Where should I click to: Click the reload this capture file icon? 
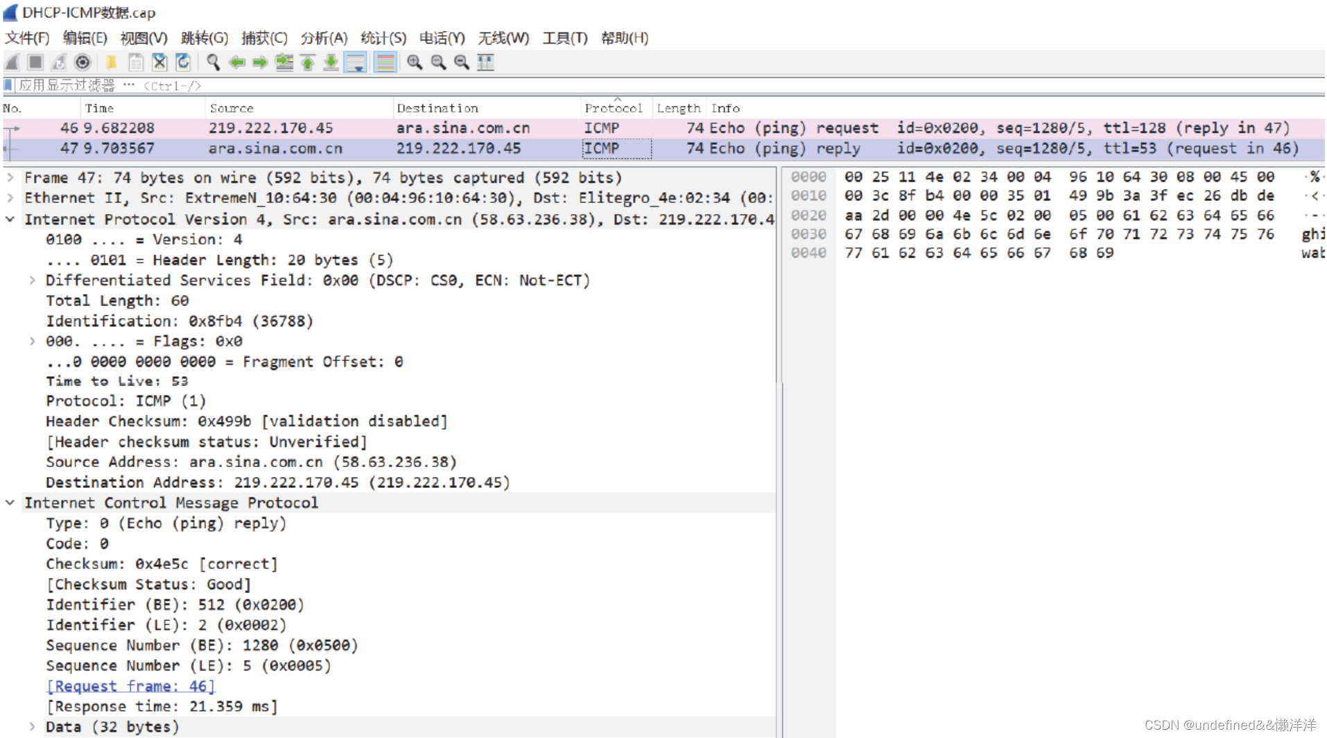(x=182, y=63)
